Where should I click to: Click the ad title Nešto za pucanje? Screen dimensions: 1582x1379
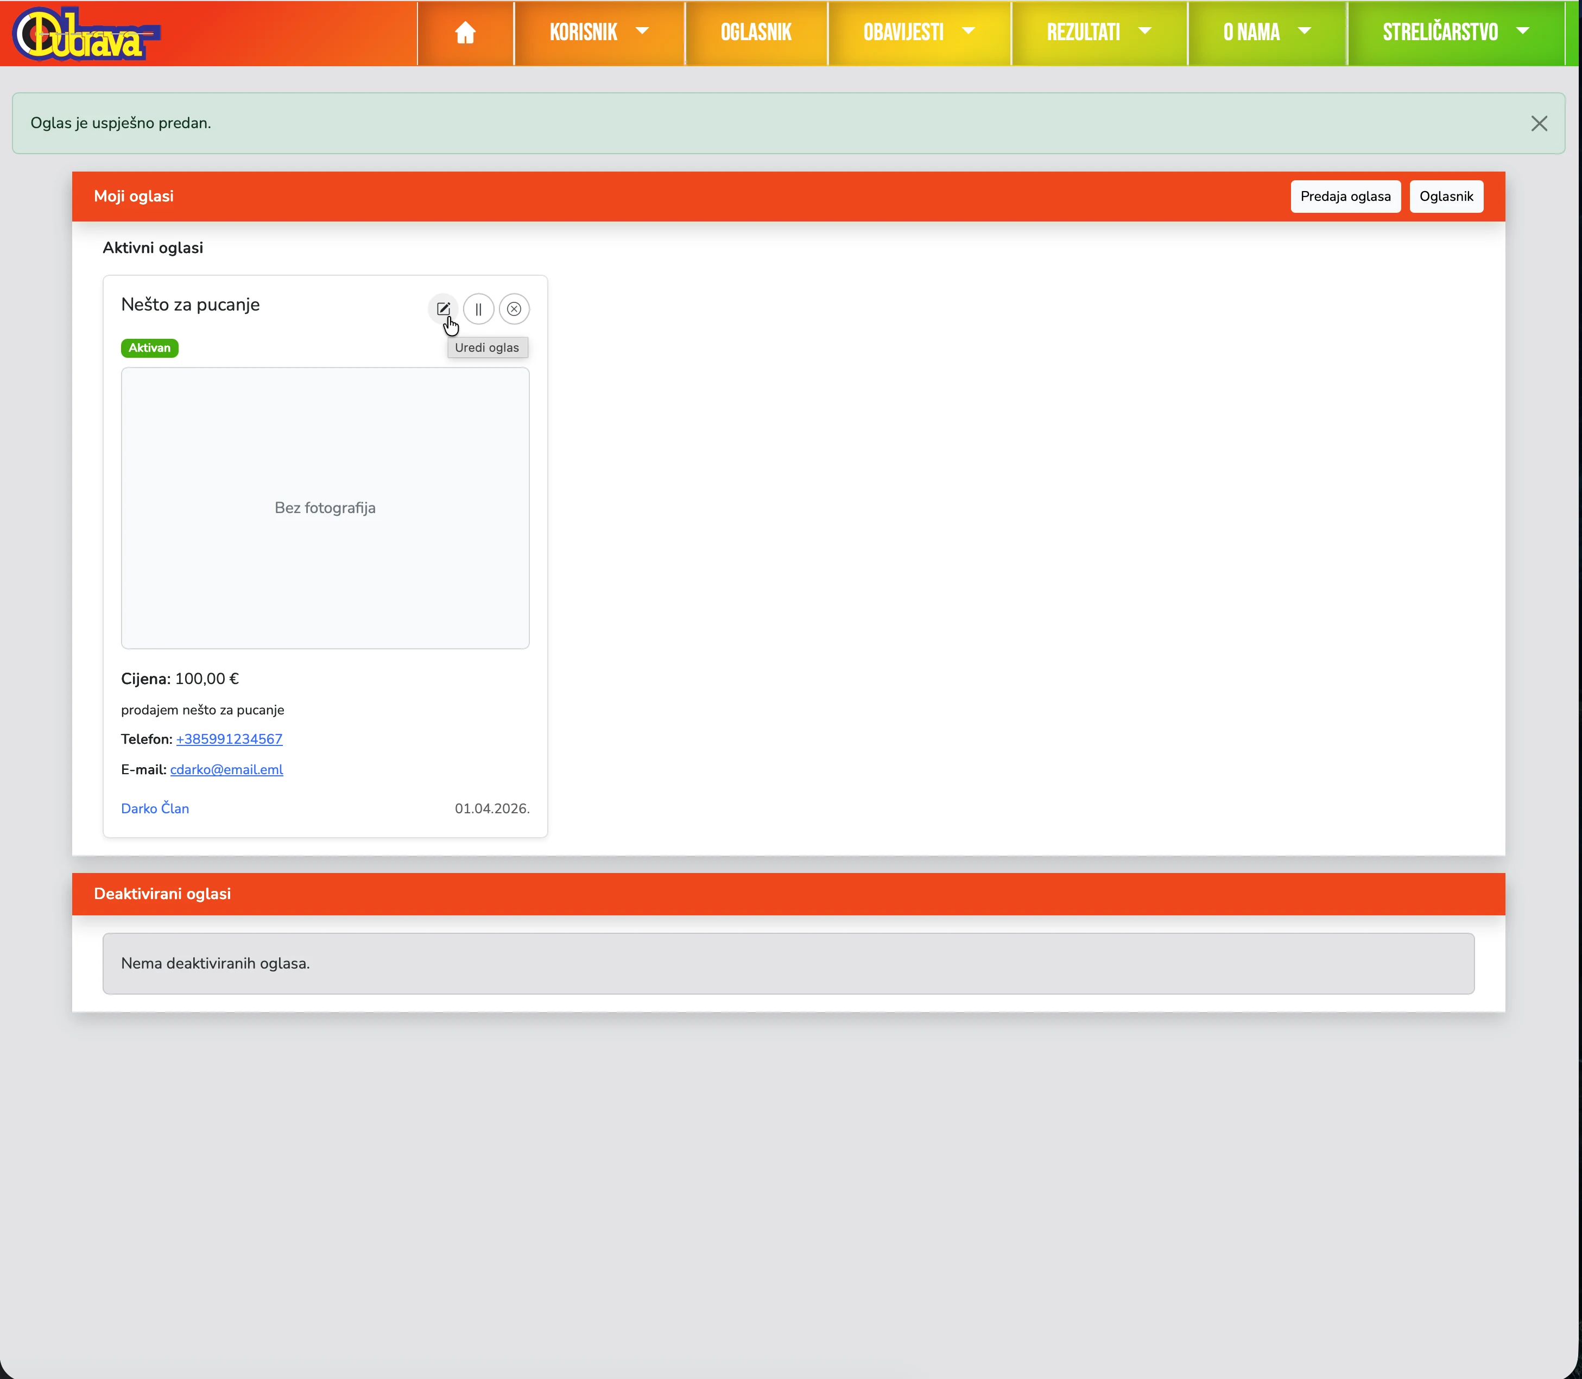tap(190, 305)
